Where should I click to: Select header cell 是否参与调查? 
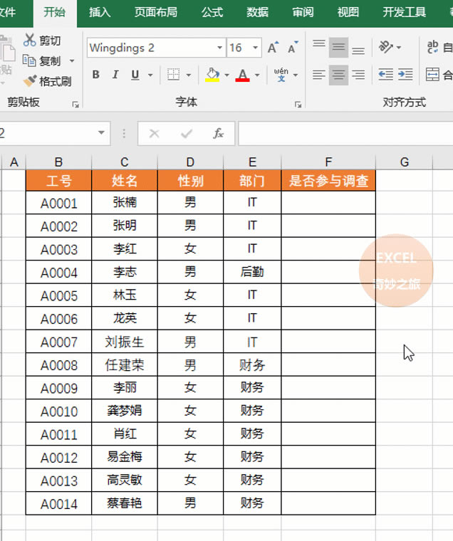[328, 180]
